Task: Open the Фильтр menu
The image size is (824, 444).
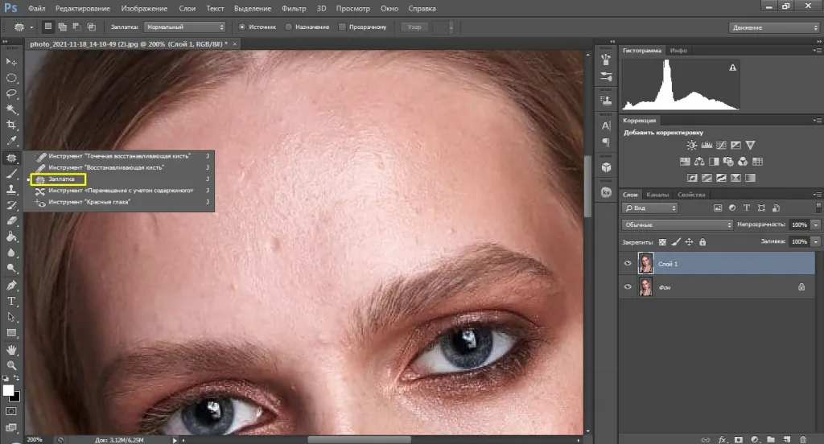Action: tap(294, 8)
